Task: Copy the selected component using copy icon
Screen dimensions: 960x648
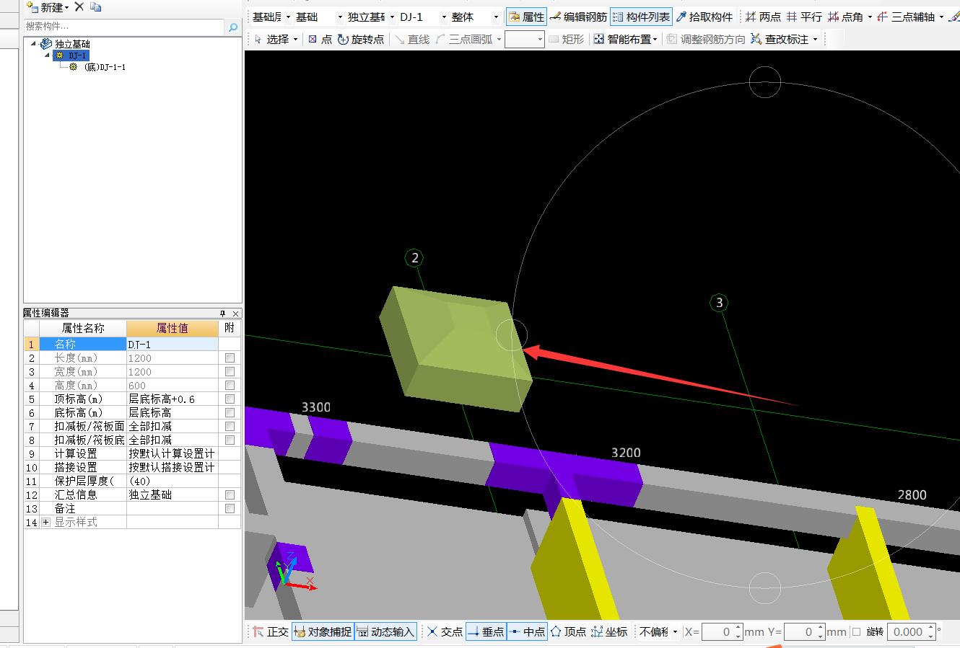Action: (x=96, y=7)
